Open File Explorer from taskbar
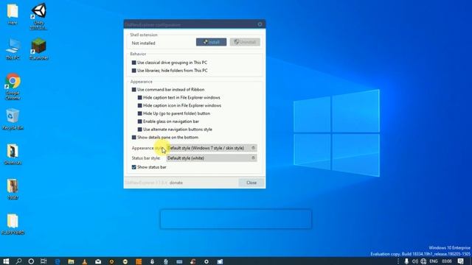Viewport: 472px width, 265px height. (71, 261)
